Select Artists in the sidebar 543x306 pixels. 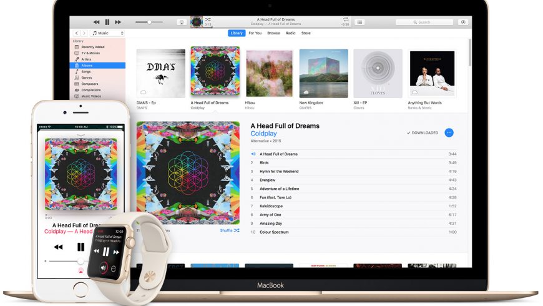coord(97,59)
